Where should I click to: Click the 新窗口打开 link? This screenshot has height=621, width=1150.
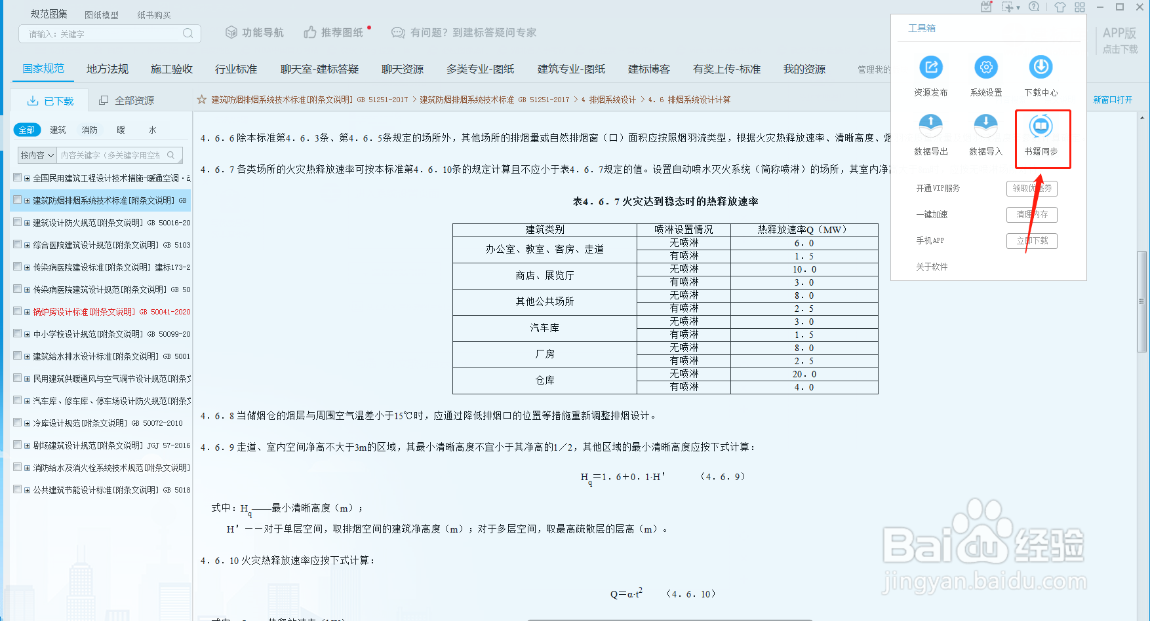pyautogui.click(x=1113, y=99)
